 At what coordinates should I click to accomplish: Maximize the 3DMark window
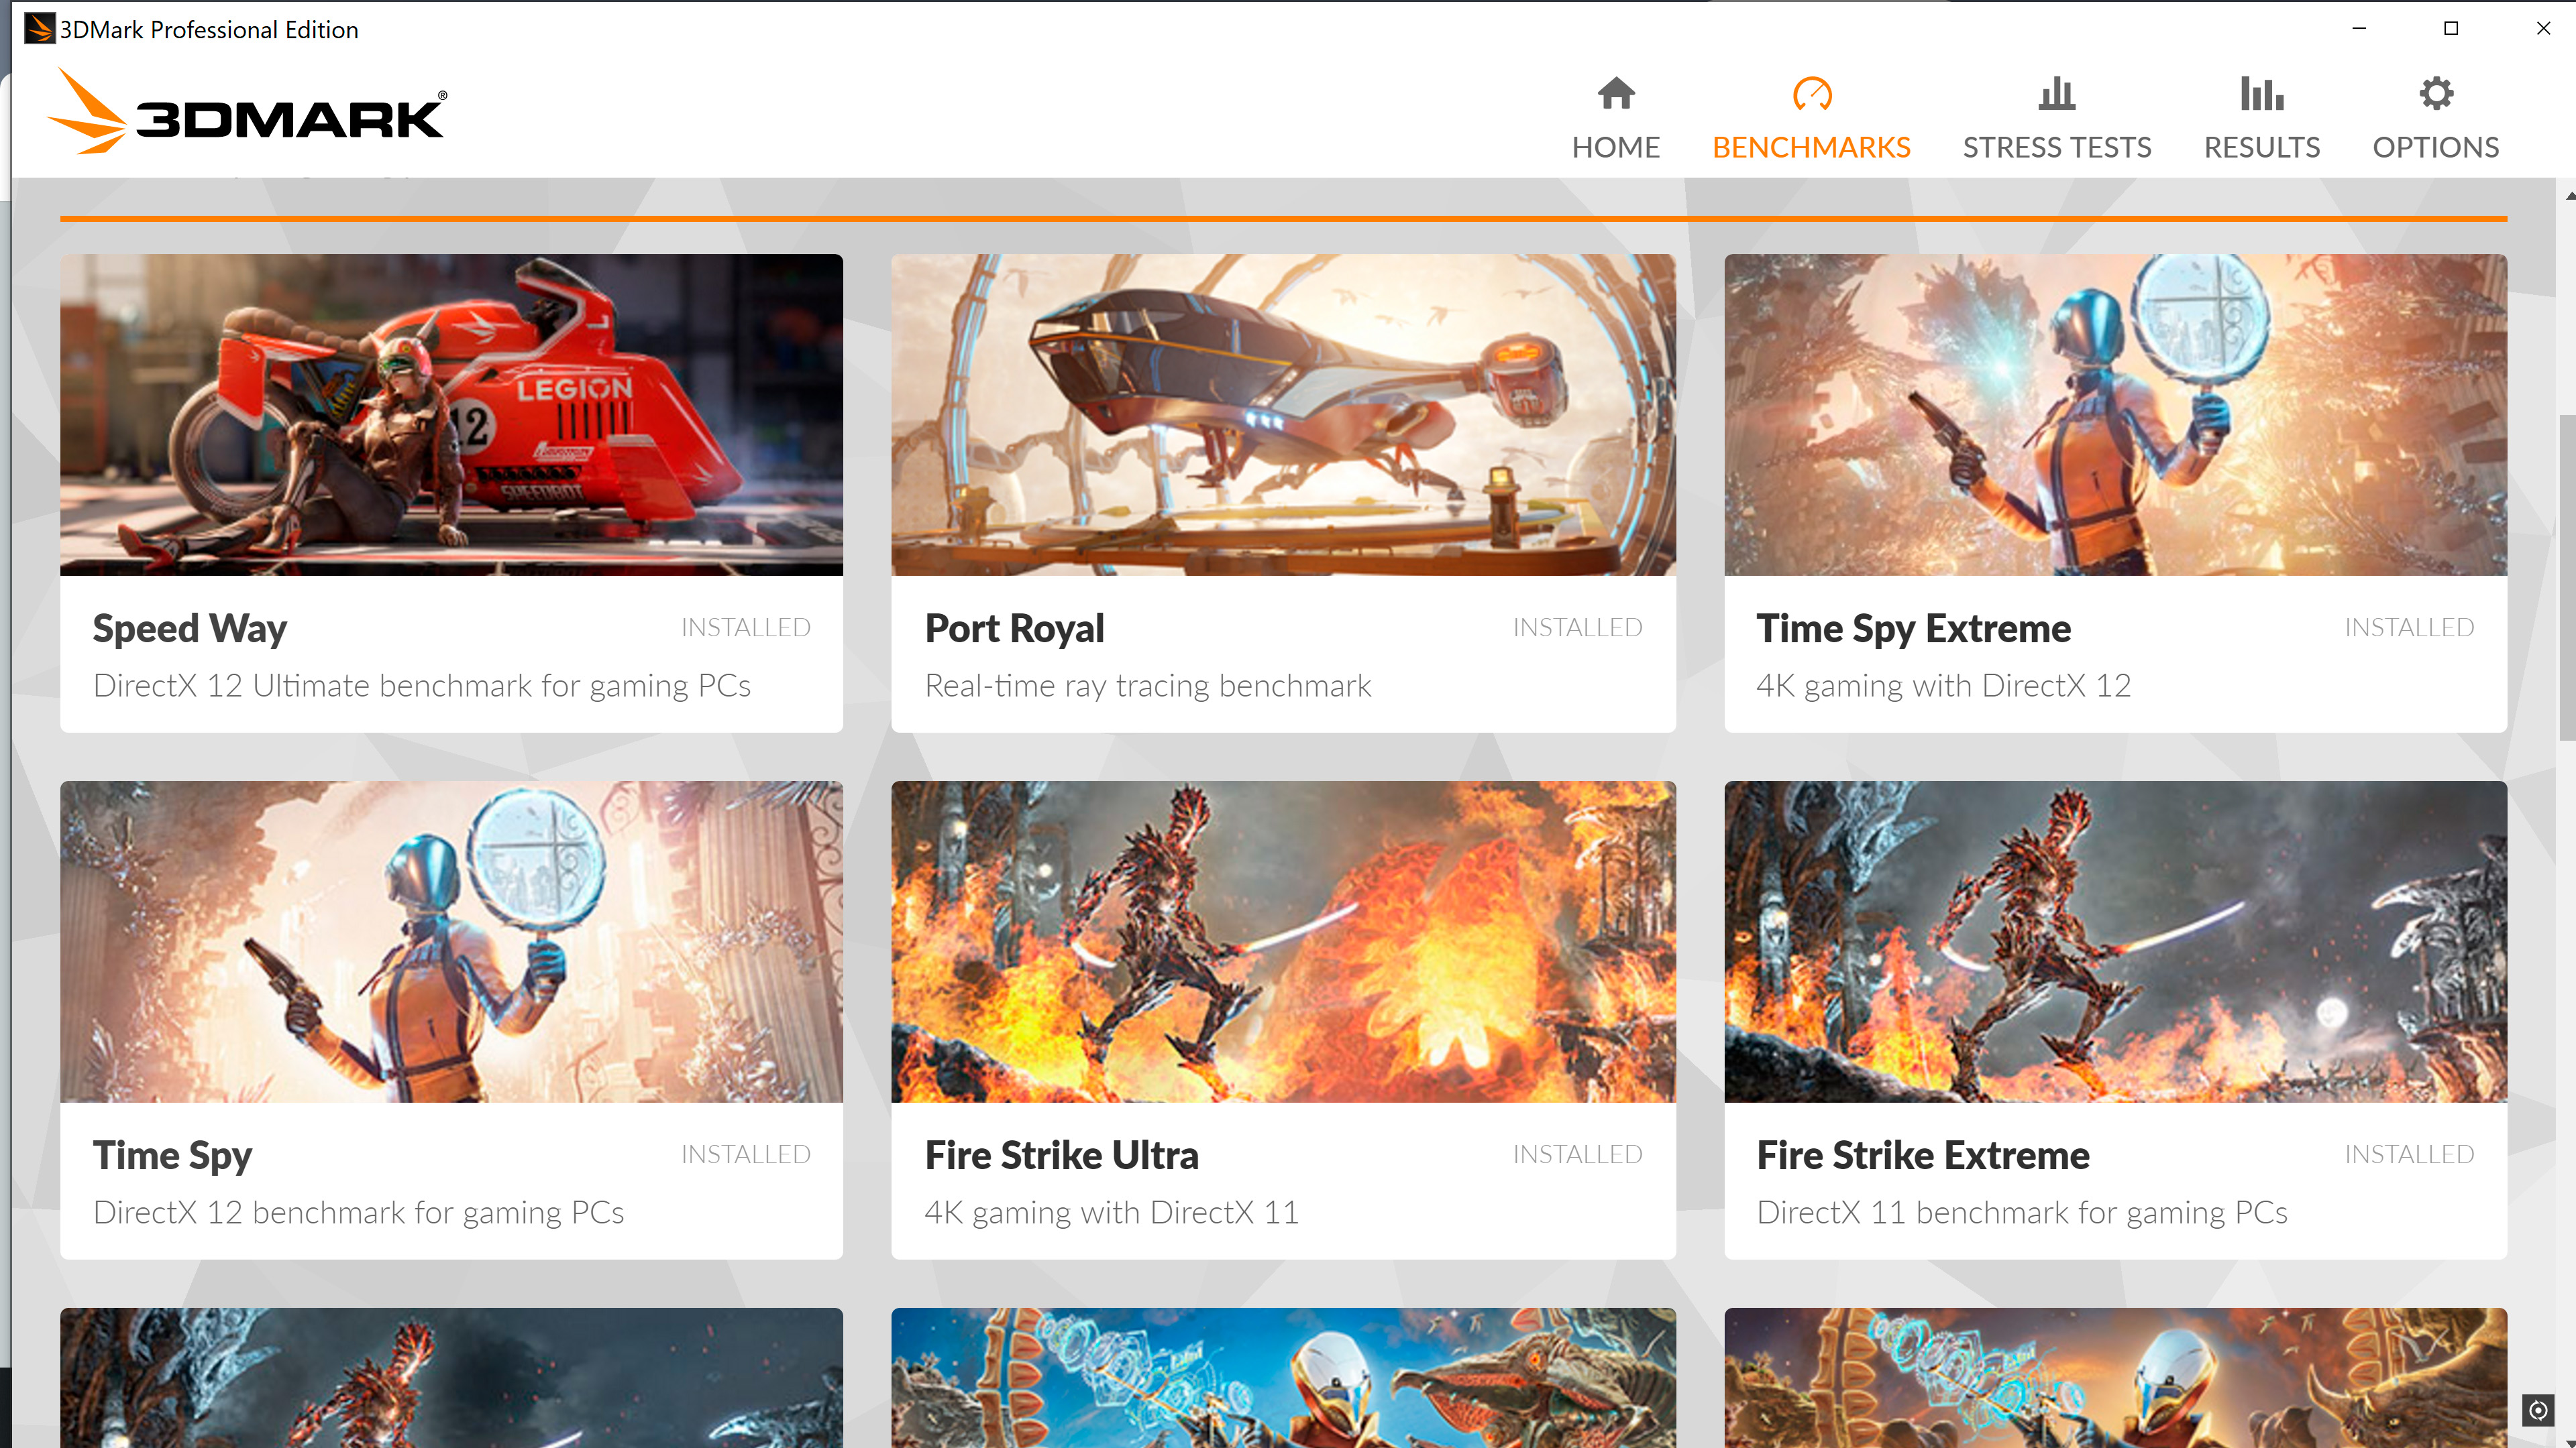click(2450, 28)
